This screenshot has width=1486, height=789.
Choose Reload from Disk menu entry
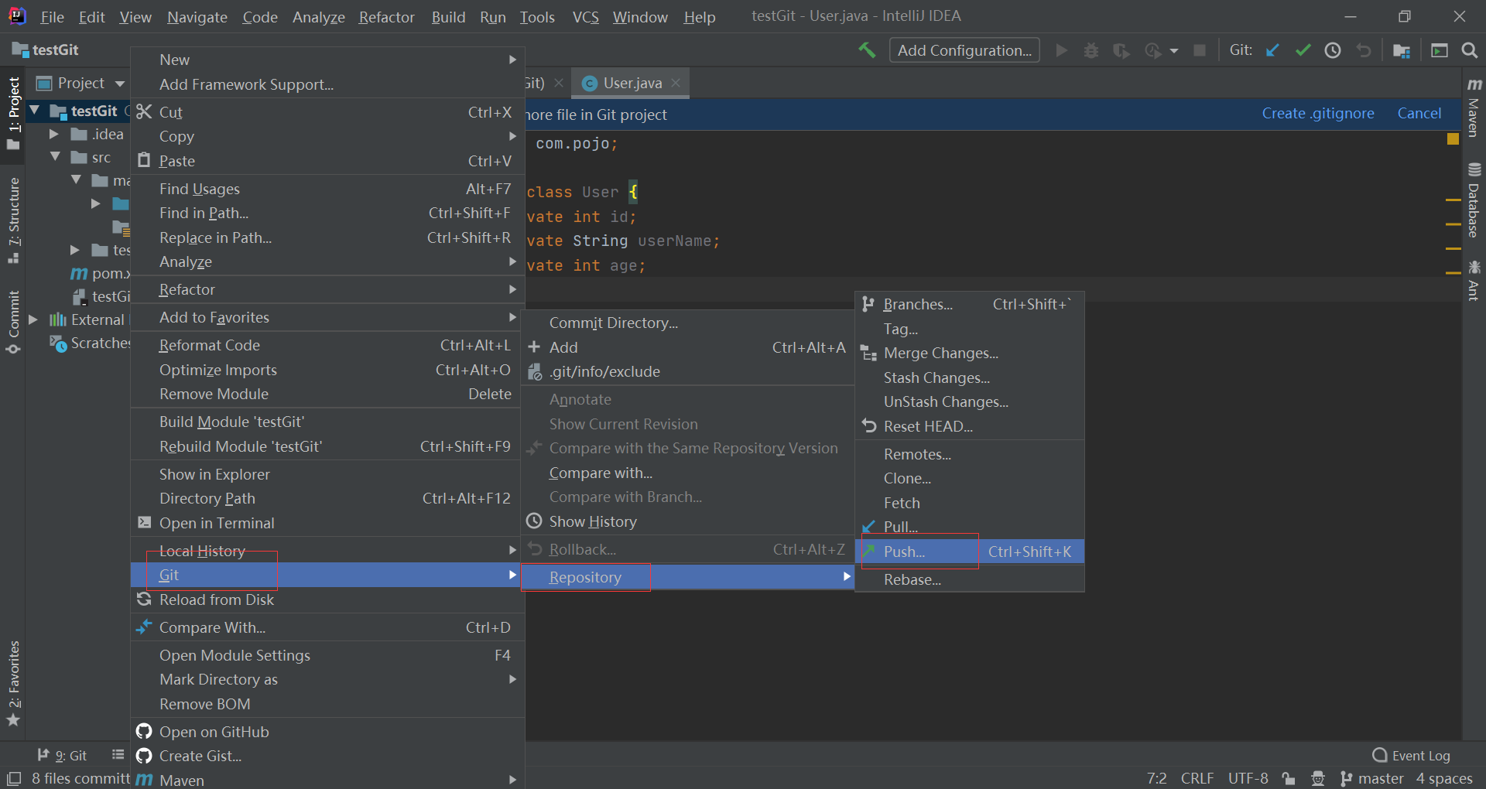[x=327, y=599]
